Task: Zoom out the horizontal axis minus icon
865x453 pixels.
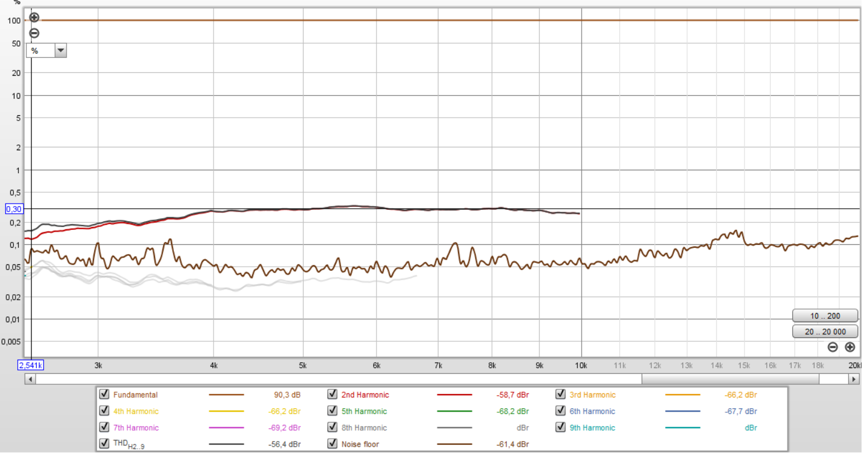Action: tap(833, 347)
